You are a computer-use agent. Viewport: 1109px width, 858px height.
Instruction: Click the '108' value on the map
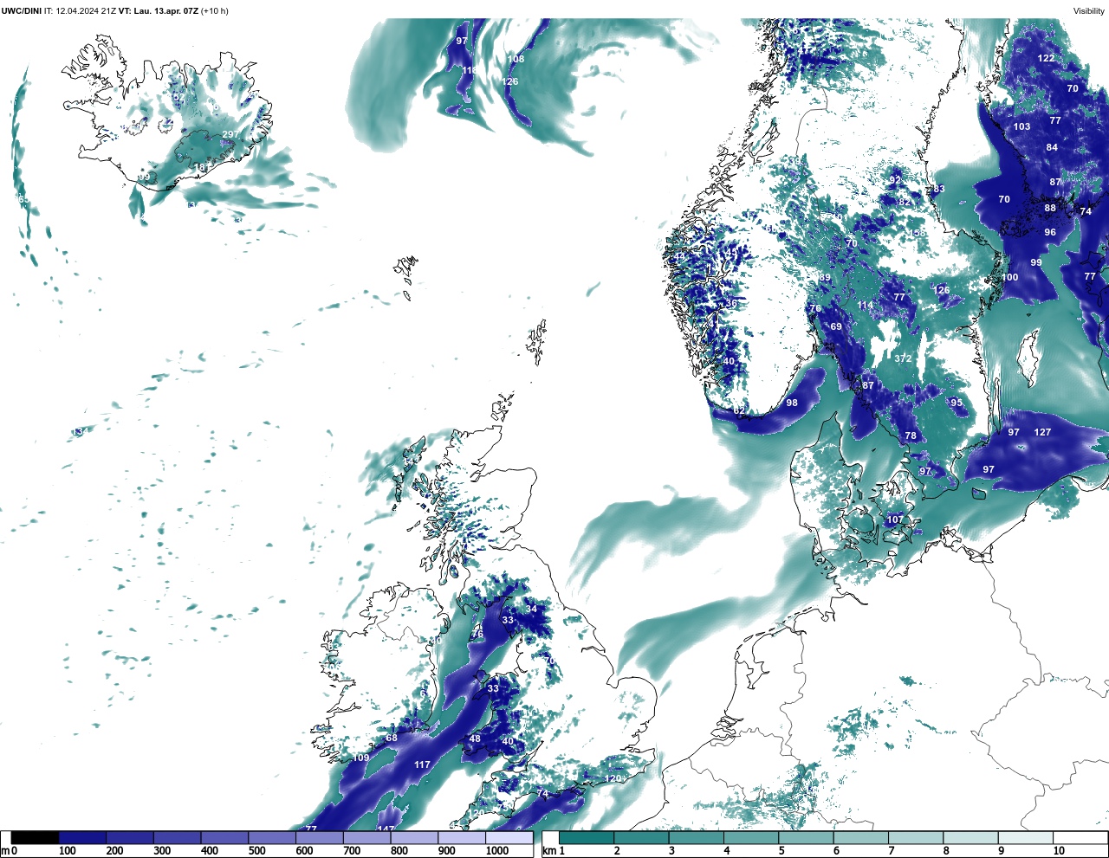[516, 59]
